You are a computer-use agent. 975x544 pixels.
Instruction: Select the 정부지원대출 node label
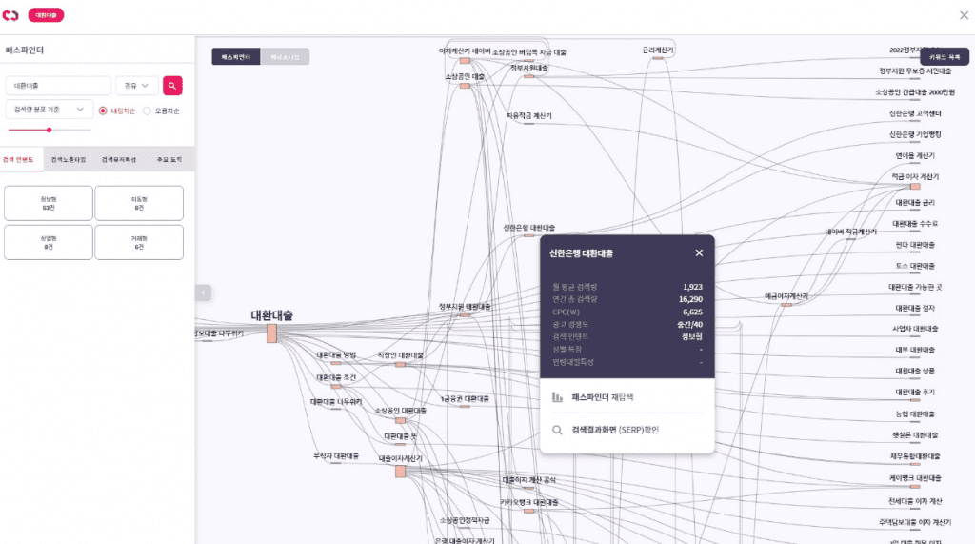[529, 68]
